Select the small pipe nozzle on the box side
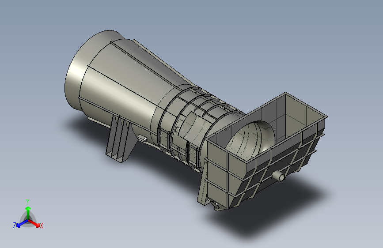 click(x=279, y=176)
